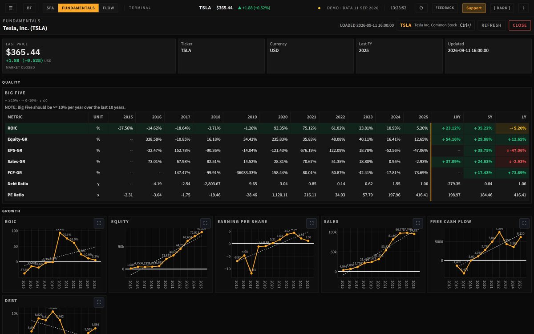Click the REFRESH button
534x334 pixels.
pyautogui.click(x=491, y=25)
